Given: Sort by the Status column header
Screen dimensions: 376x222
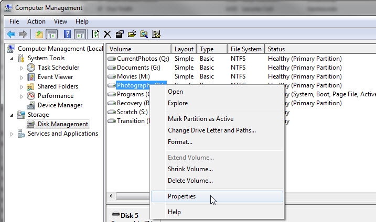Looking at the screenshot, I should (x=320, y=49).
